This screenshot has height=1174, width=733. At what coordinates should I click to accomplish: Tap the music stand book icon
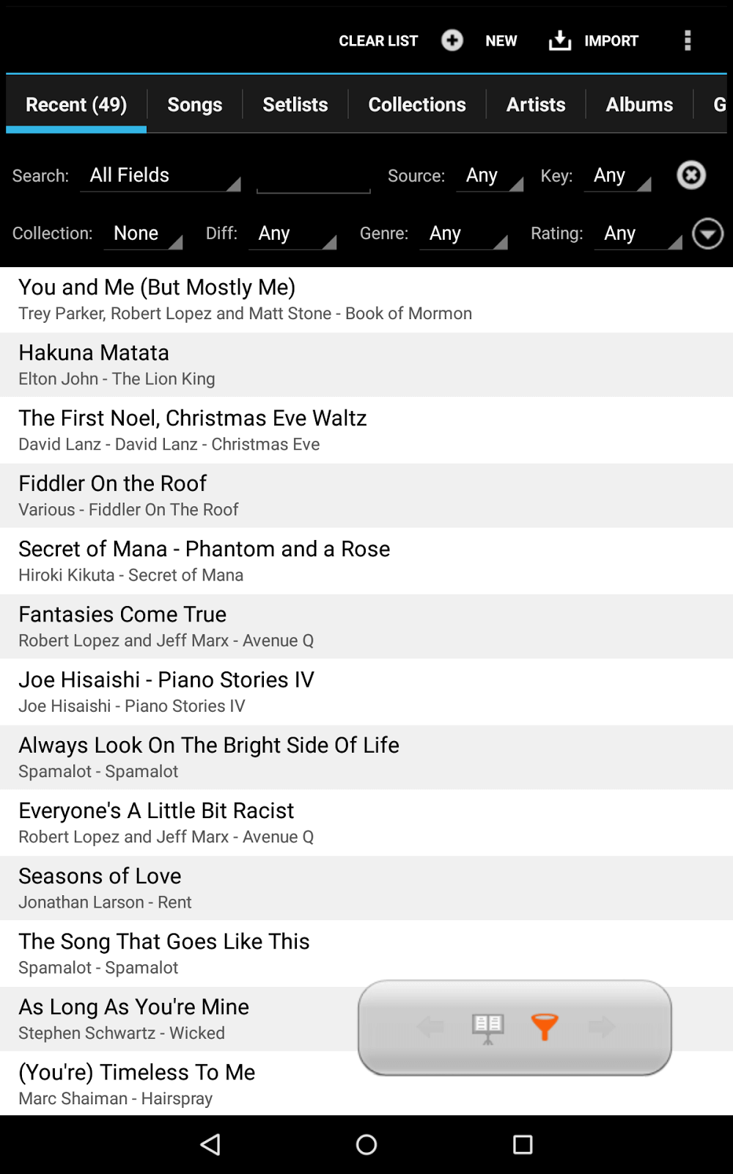click(x=487, y=1027)
